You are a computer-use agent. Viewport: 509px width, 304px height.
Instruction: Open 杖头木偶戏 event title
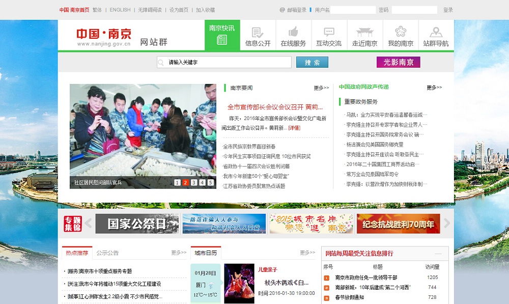[286, 283]
